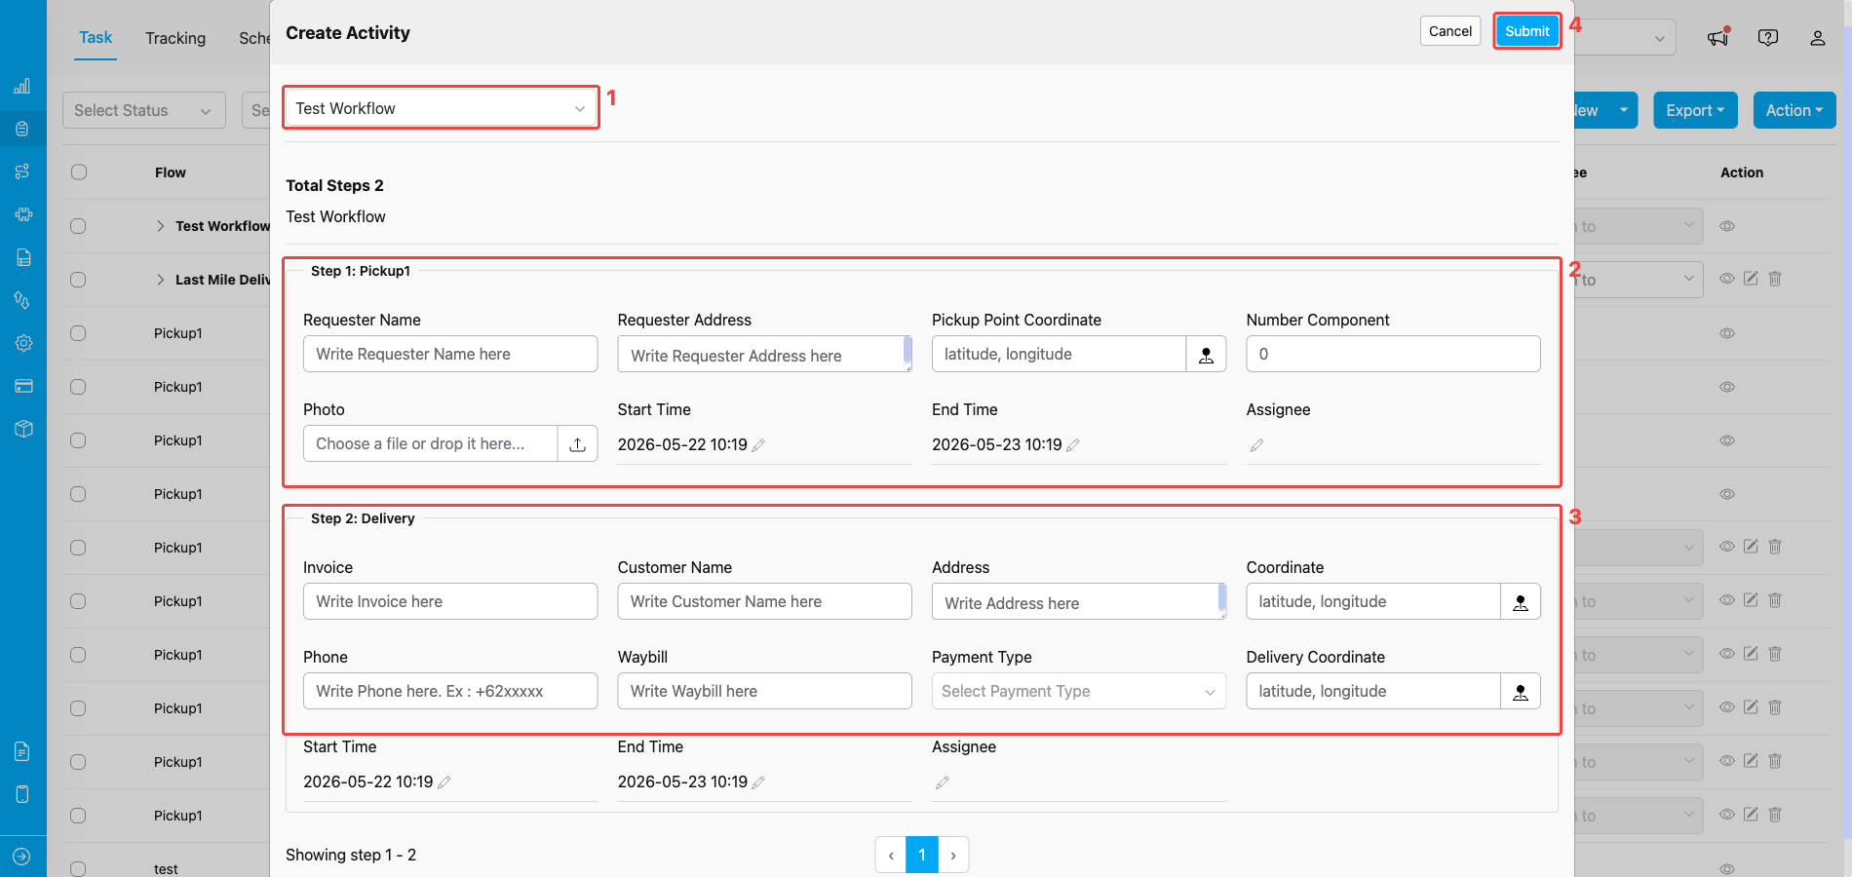Open the Test Workflow dropdown
Screen dimensions: 1852x877
coord(441,108)
